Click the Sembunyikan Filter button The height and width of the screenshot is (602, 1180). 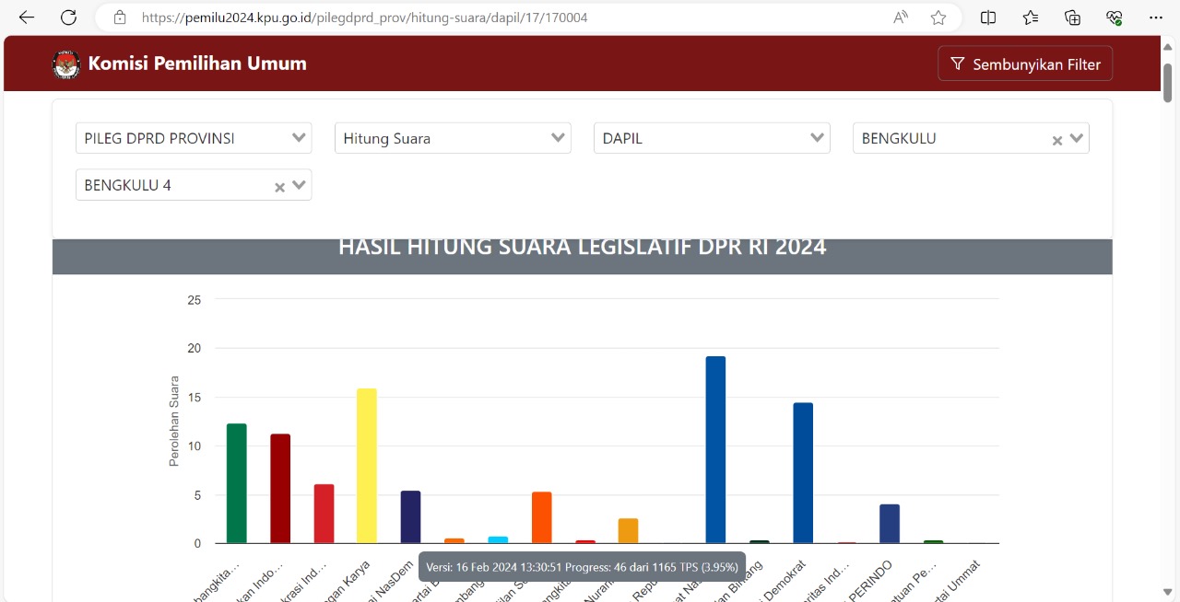1025,64
